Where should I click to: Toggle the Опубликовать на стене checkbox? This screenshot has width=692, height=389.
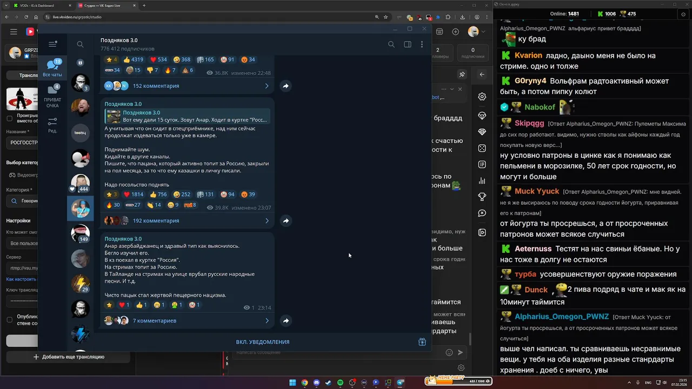point(9,320)
